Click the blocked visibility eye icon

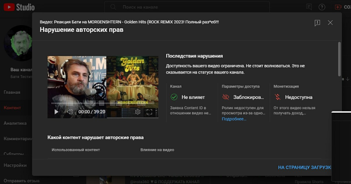[x=226, y=97]
